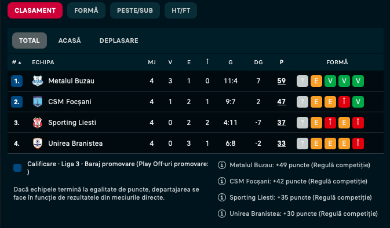Click info icon beside Unirea Branistea +30 puncte

coord(222,214)
